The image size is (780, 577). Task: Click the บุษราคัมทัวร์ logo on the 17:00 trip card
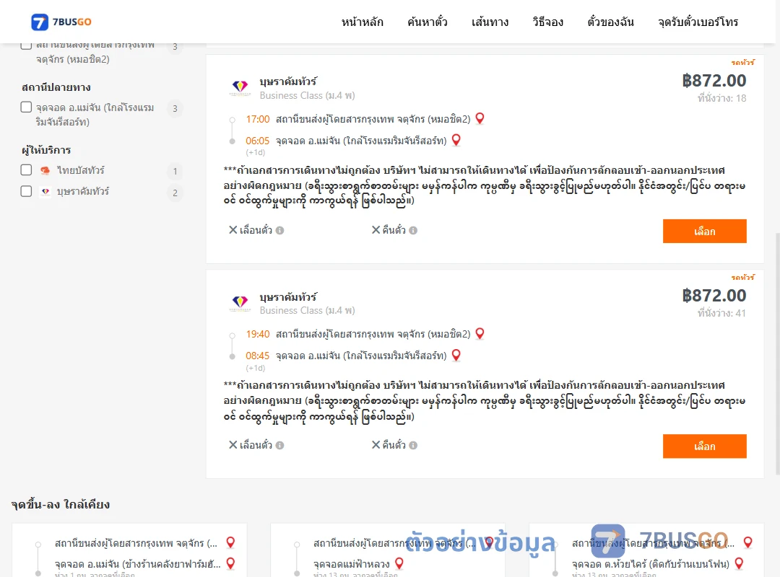[240, 87]
